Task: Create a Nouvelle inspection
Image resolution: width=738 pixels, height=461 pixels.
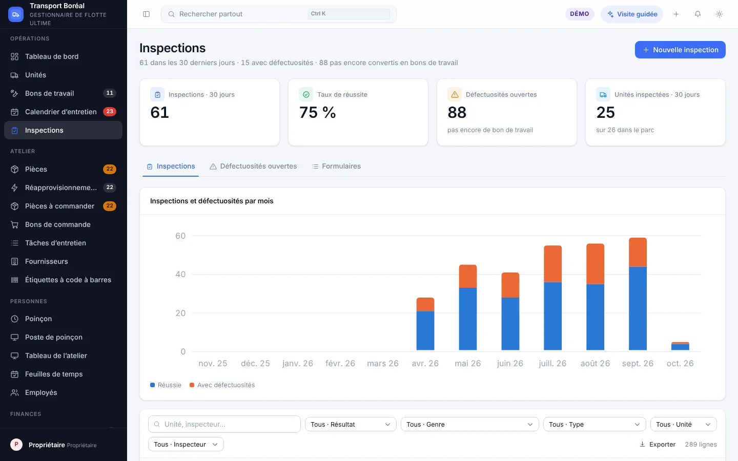Action: (680, 50)
